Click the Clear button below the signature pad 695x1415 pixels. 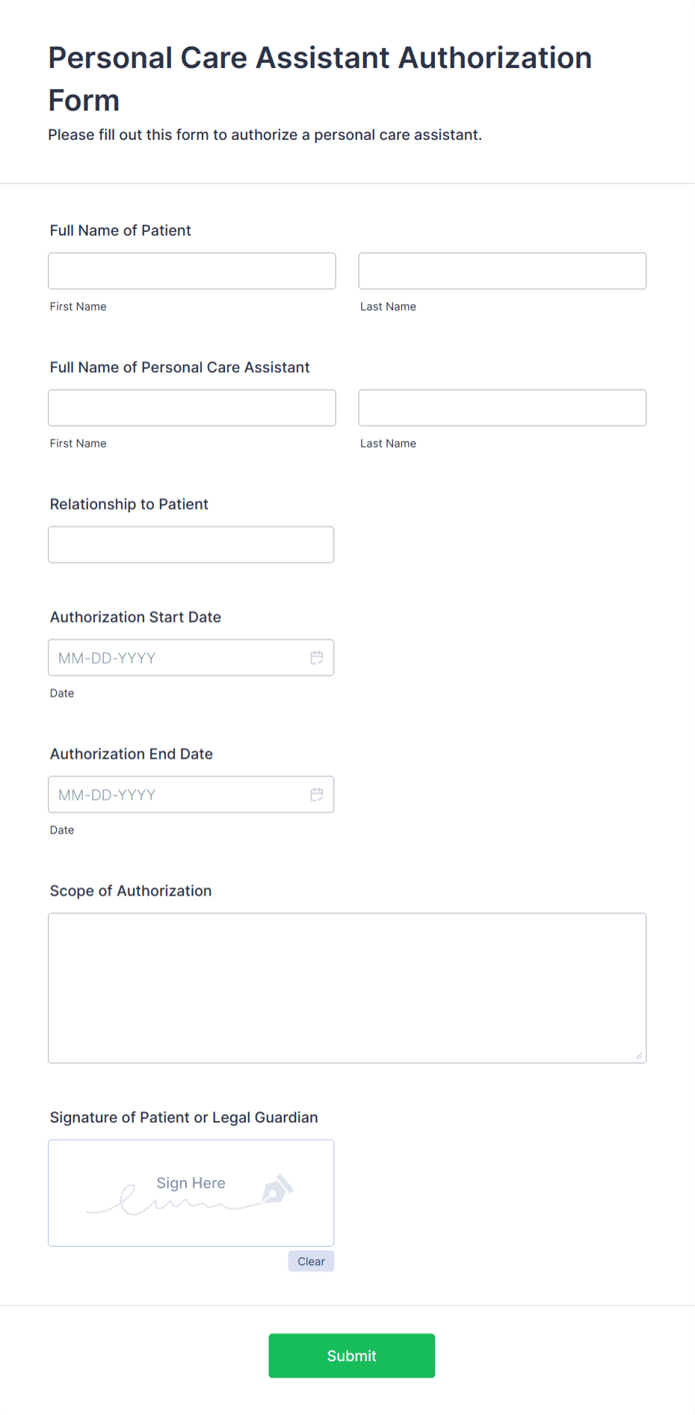coord(310,1261)
